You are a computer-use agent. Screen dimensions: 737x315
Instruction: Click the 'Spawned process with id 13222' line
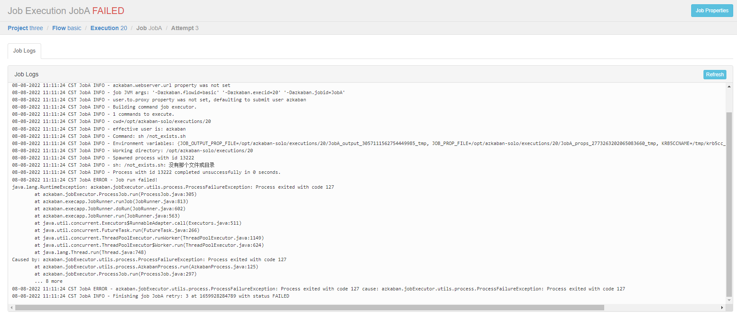pos(103,158)
